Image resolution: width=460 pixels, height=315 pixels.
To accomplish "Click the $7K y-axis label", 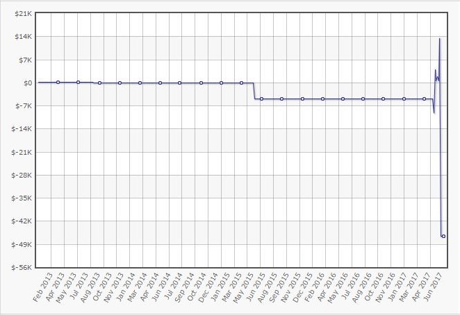I will (26, 60).
